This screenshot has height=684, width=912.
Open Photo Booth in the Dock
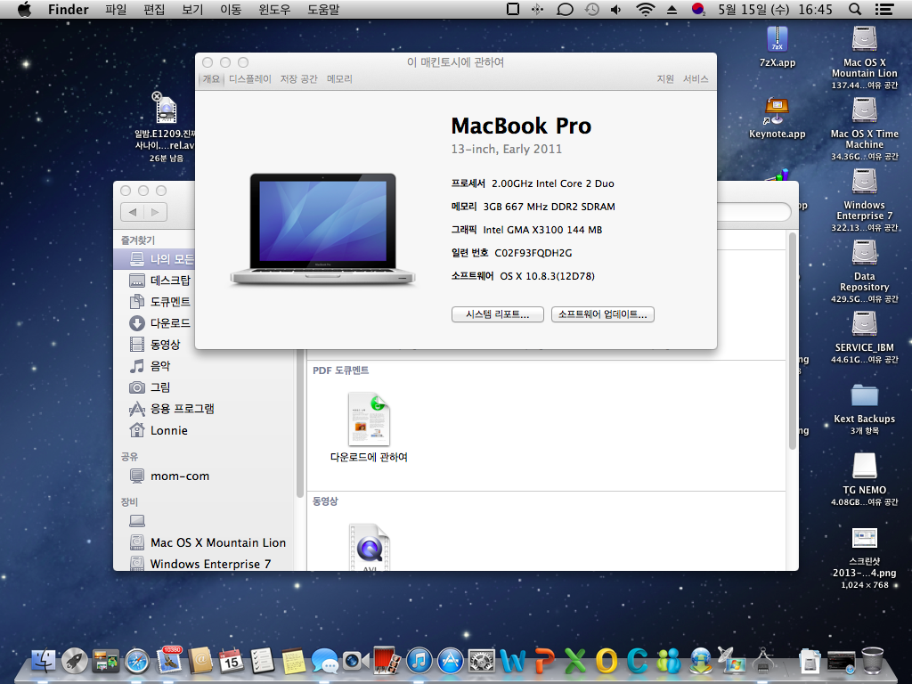coord(387,661)
